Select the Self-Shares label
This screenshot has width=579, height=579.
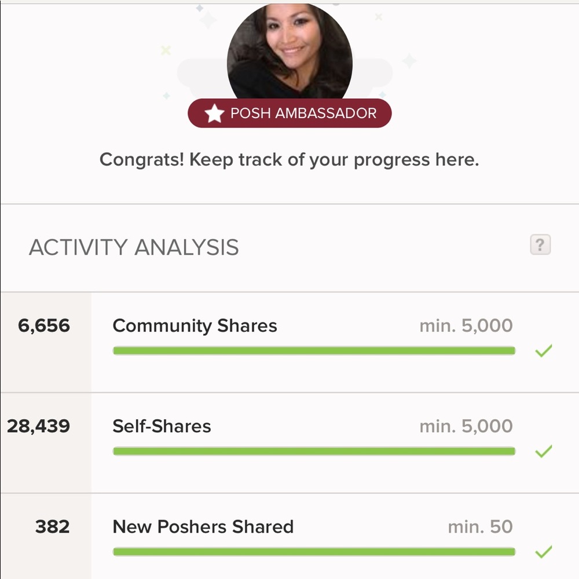point(162,427)
